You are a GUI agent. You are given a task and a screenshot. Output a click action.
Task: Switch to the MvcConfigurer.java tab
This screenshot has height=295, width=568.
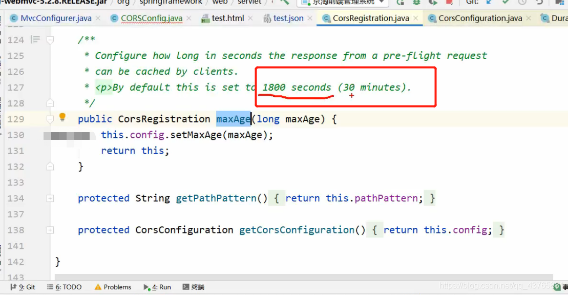56,18
